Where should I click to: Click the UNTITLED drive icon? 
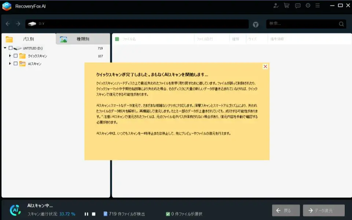click(18, 48)
